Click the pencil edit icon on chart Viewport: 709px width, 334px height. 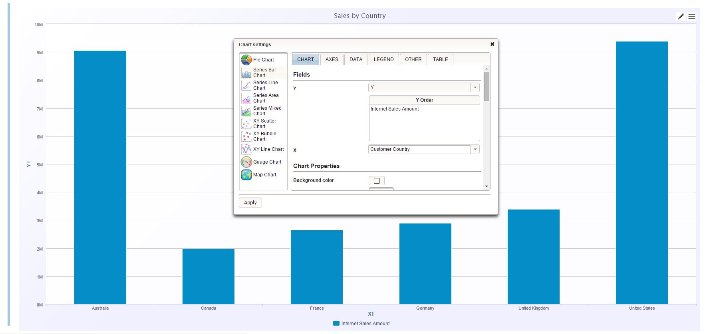tap(681, 16)
